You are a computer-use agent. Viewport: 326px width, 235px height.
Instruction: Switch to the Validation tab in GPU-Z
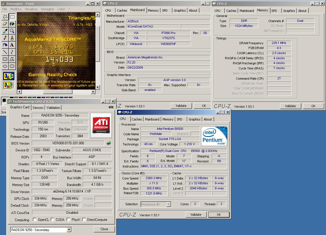click(53, 108)
